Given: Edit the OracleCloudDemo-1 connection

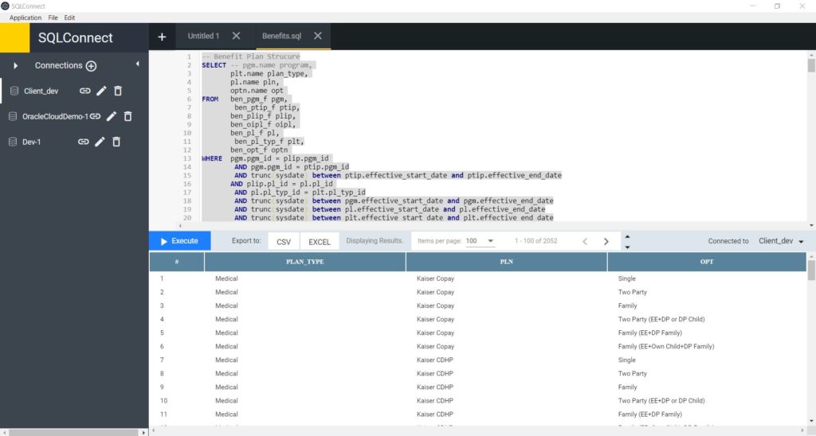Looking at the screenshot, I should pyautogui.click(x=112, y=117).
